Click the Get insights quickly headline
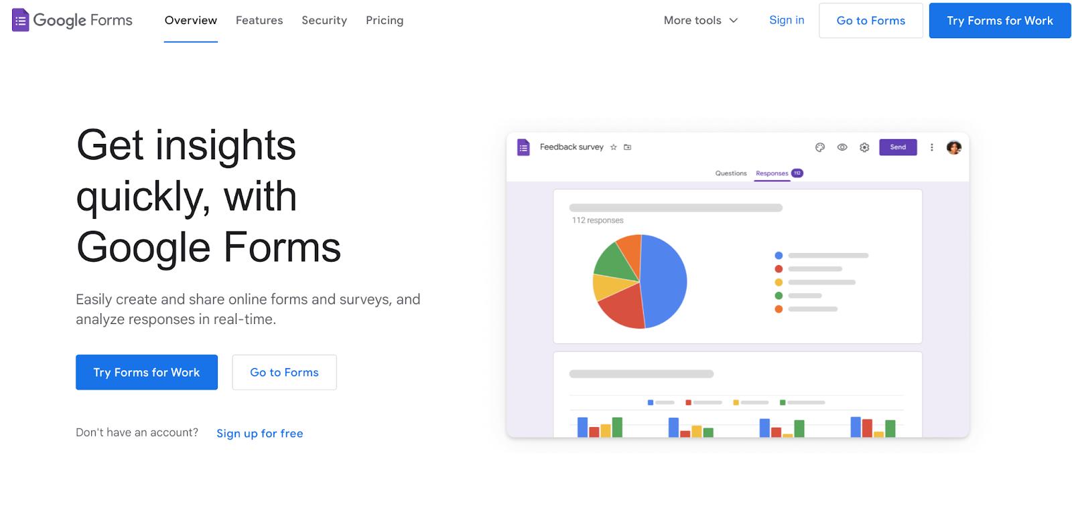This screenshot has width=1072, height=506. coord(208,197)
